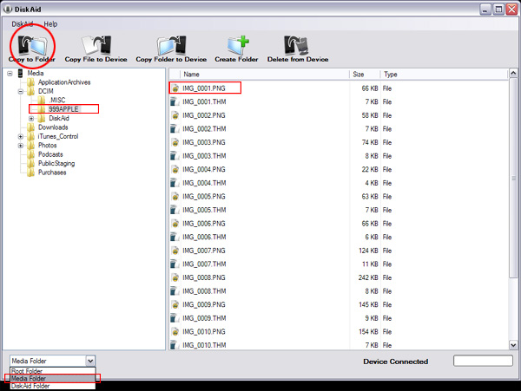Click the 242 KB size of IMG_0008.PNG
This screenshot has width=521, height=391.
368,277
